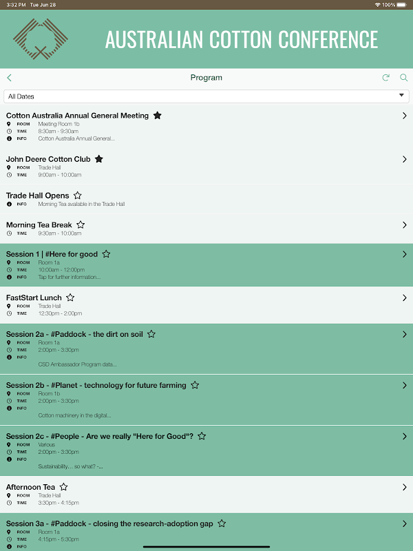Star Session 1 #Here for good

pos(107,254)
